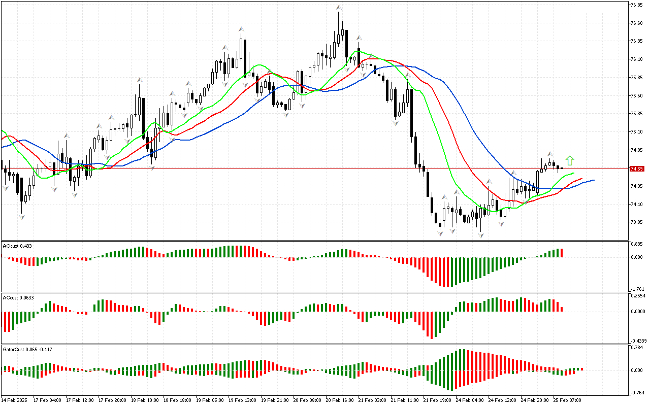Image resolution: width=650 pixels, height=406 pixels.
Task: Click the 17 Feb 12:00 time label
Action: click(x=80, y=400)
